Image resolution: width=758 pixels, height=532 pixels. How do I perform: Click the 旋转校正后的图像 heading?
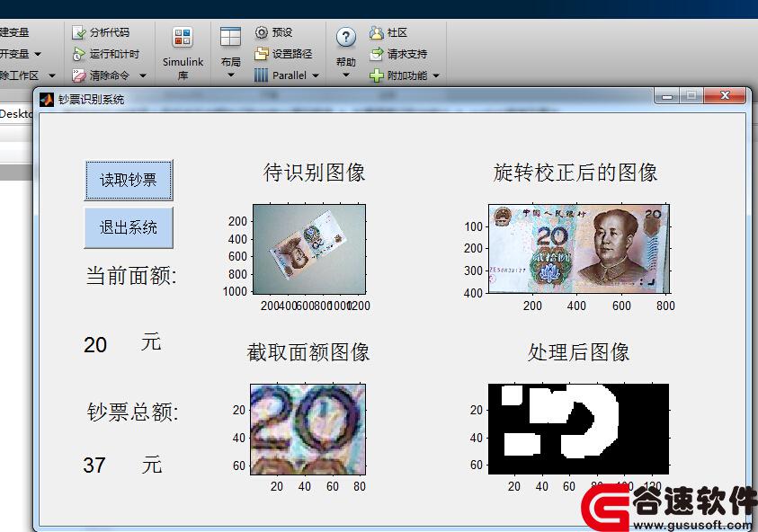[x=575, y=173]
